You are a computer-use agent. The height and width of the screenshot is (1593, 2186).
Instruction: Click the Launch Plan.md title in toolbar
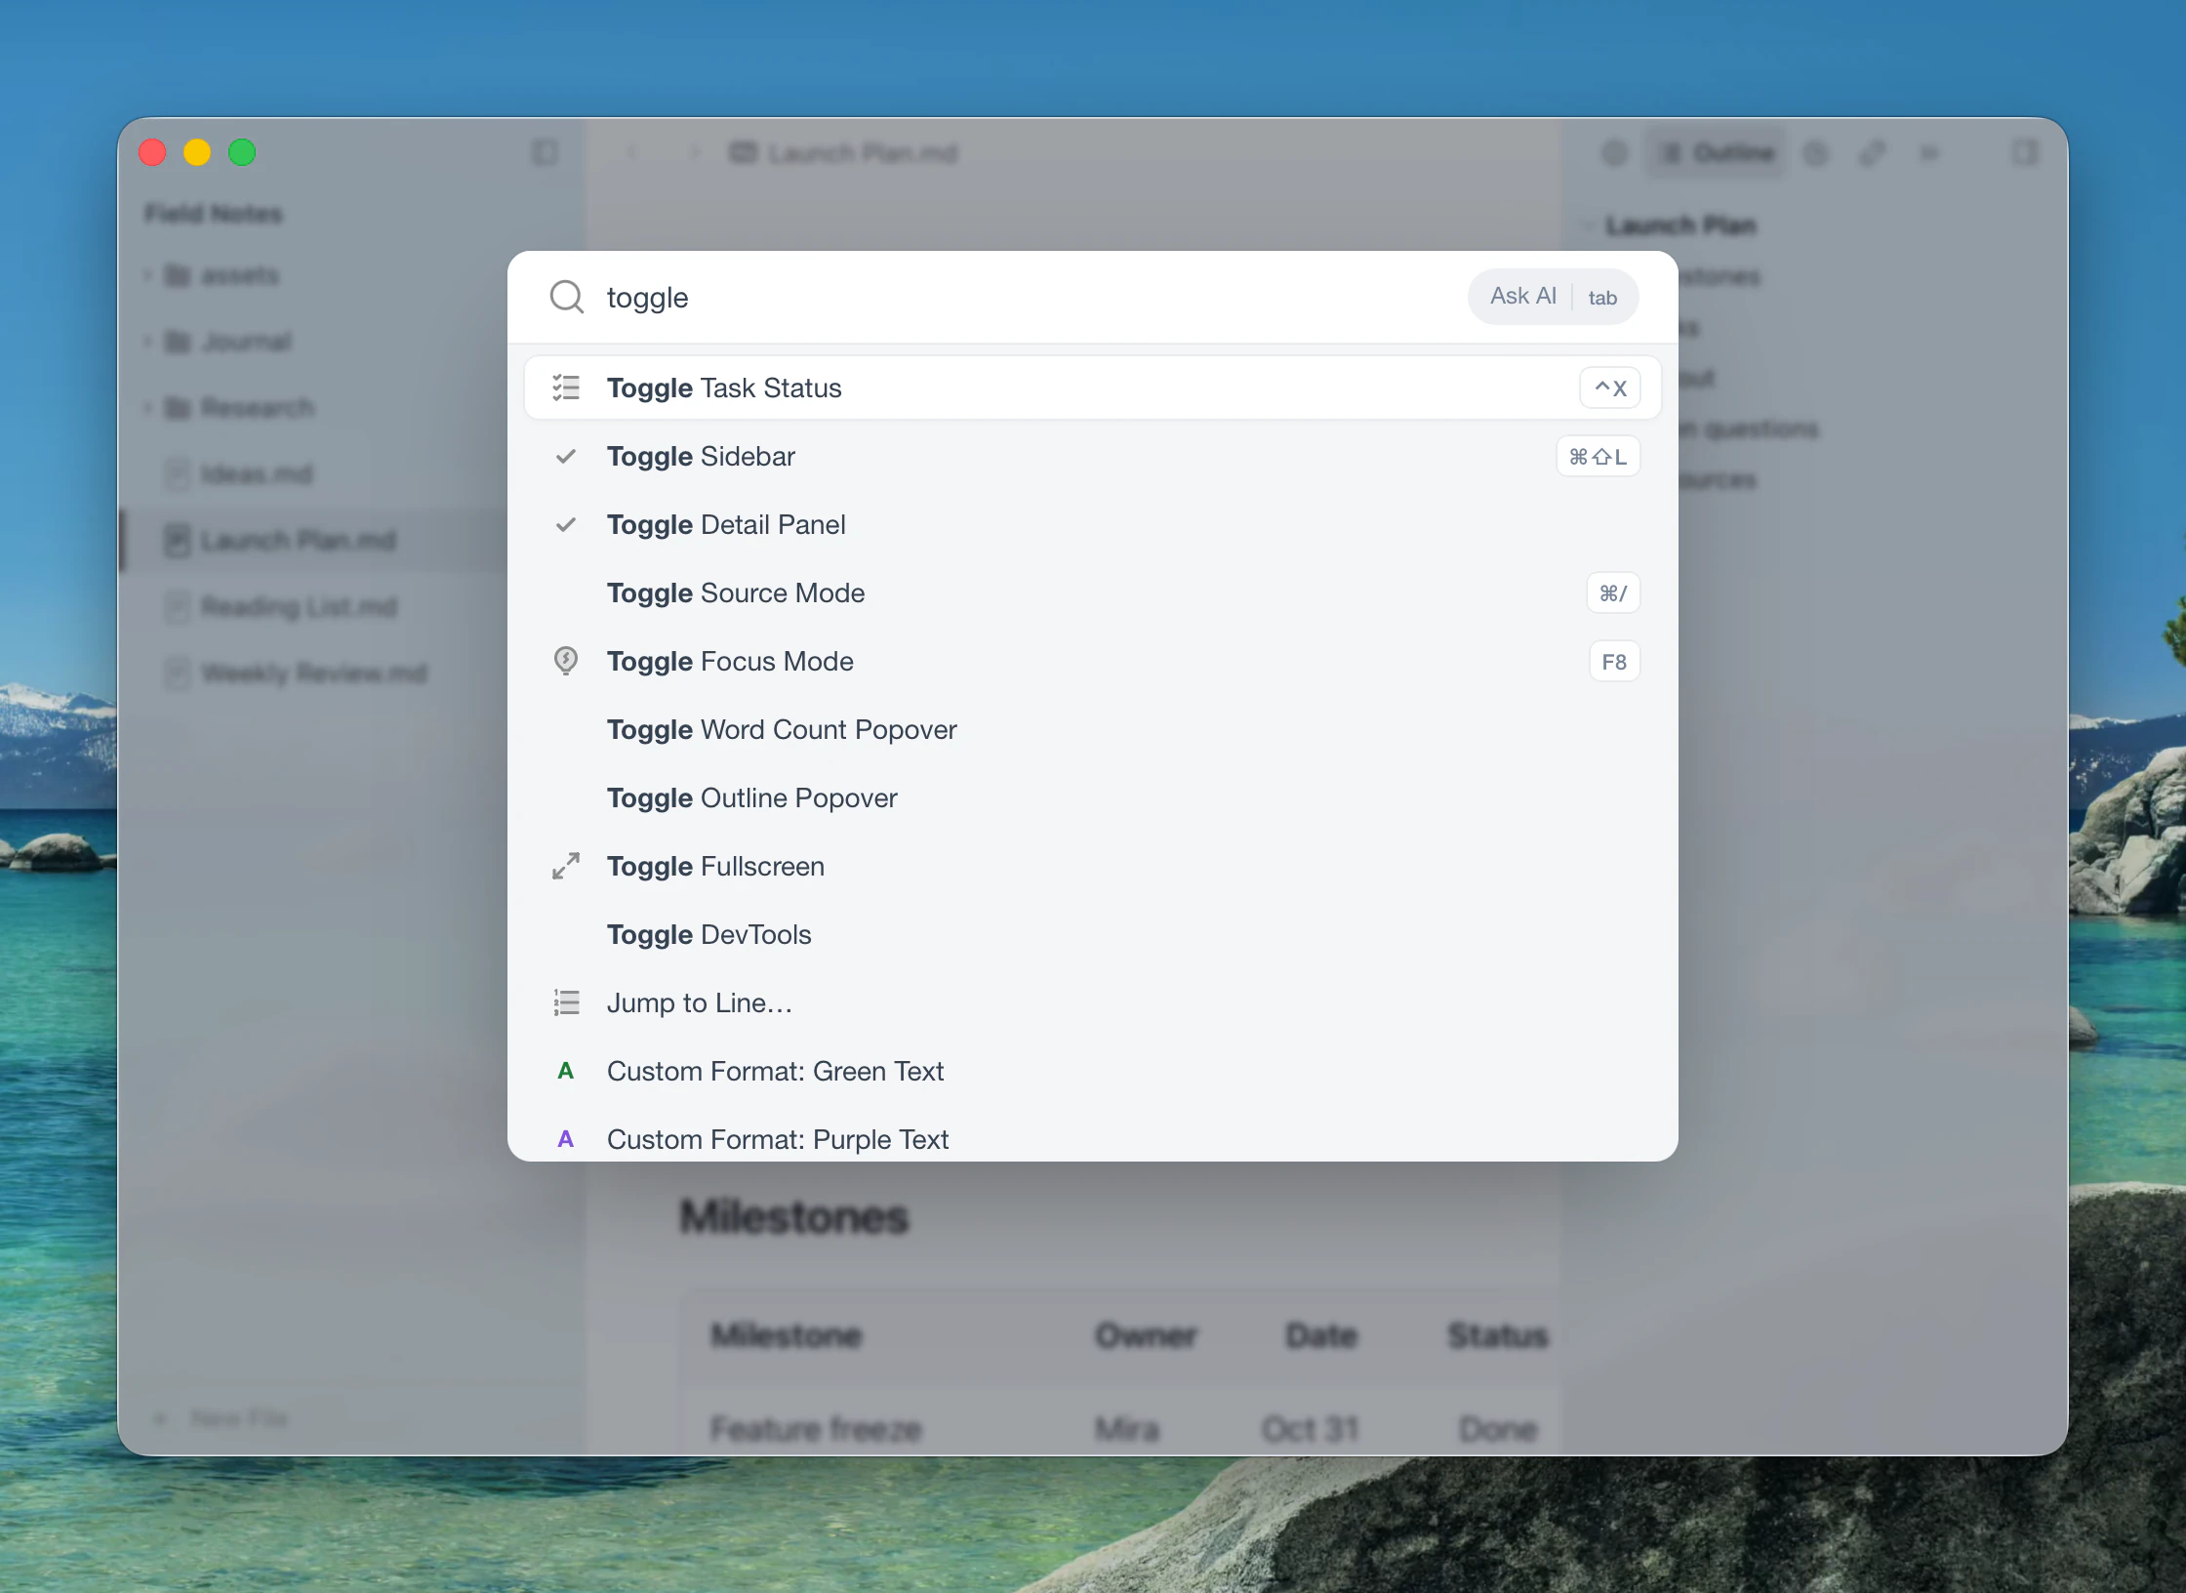click(x=863, y=152)
